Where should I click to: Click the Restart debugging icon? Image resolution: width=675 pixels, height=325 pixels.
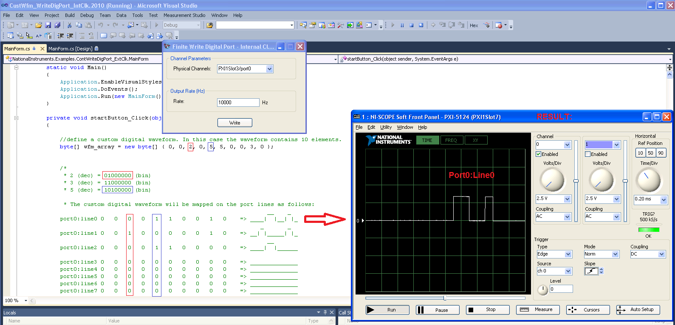tap(421, 25)
